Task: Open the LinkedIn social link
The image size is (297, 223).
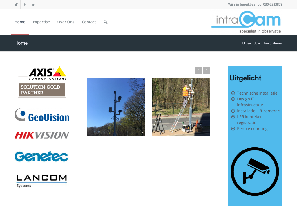Action: pyautogui.click(x=34, y=4)
